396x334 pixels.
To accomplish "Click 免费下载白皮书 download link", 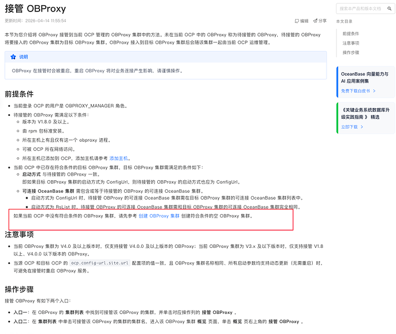I will [x=355, y=91].
